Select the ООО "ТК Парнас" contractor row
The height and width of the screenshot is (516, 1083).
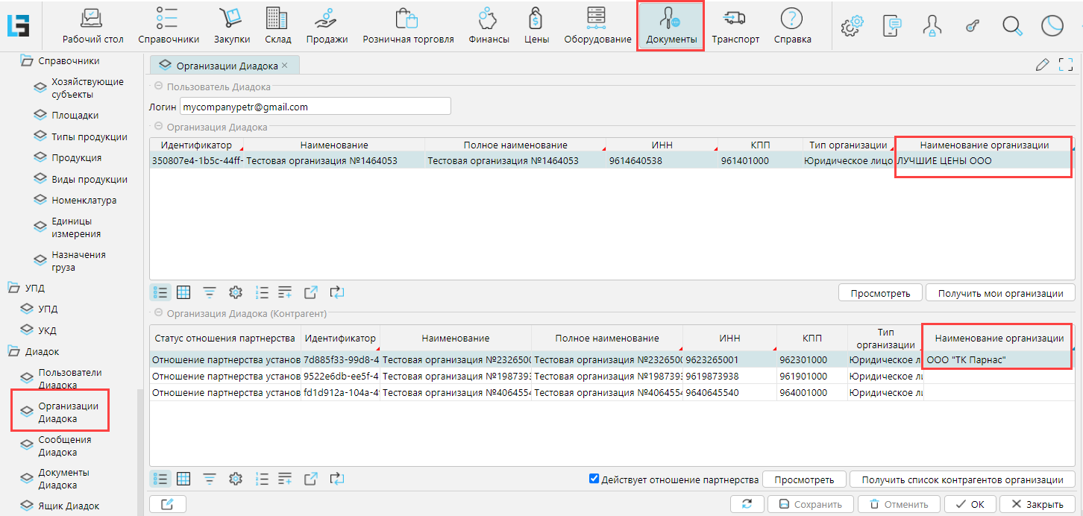pos(966,359)
